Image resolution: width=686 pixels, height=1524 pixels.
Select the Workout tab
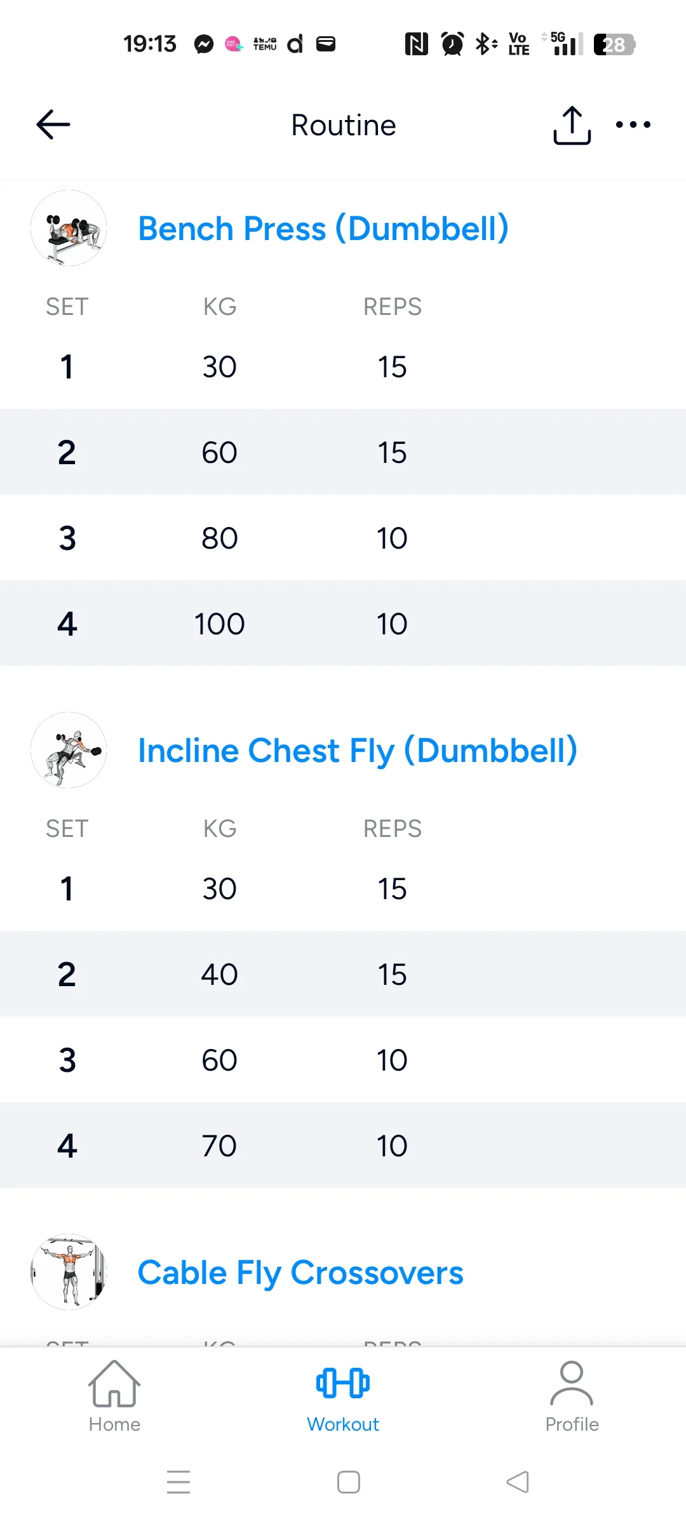(343, 1396)
